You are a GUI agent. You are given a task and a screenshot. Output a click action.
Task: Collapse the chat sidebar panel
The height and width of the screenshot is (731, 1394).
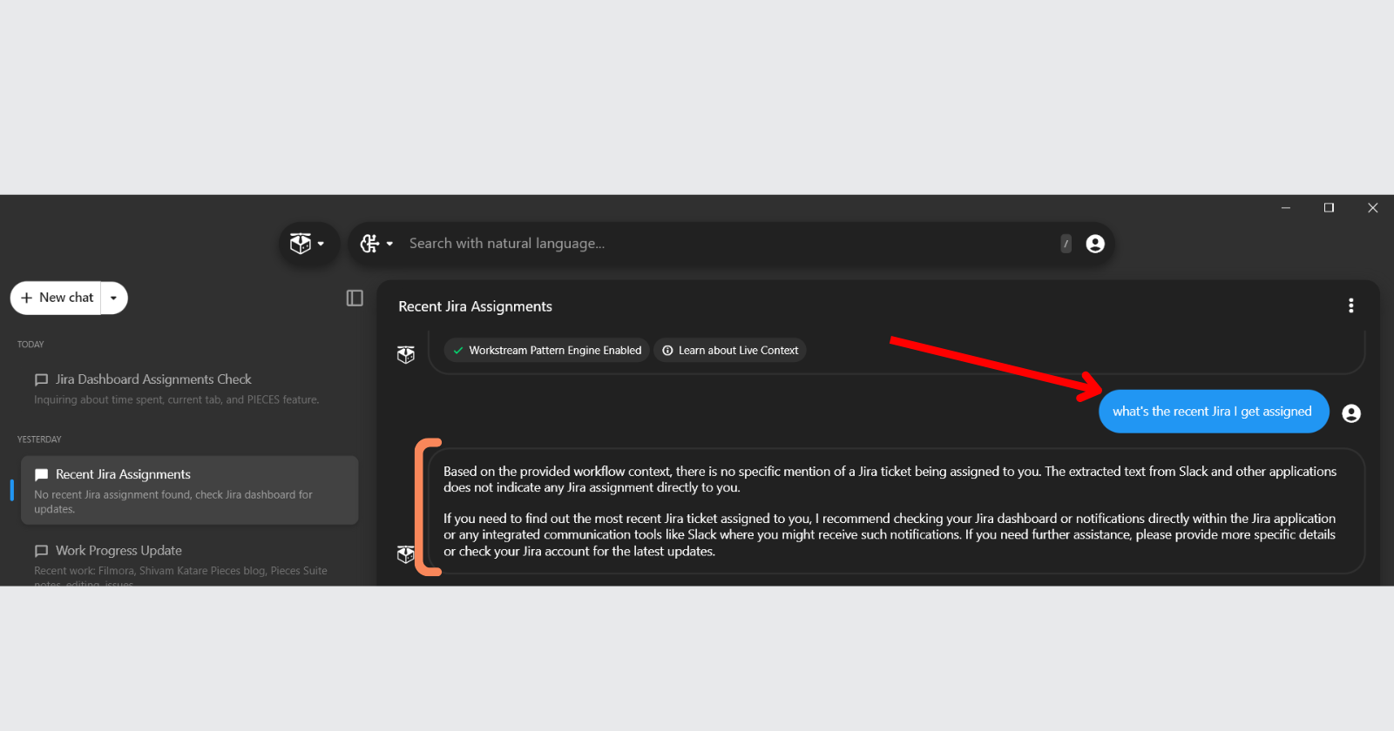pos(355,298)
